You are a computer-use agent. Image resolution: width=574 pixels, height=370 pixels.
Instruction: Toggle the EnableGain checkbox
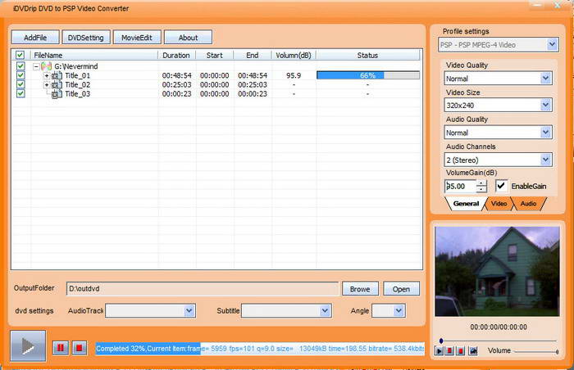point(501,186)
